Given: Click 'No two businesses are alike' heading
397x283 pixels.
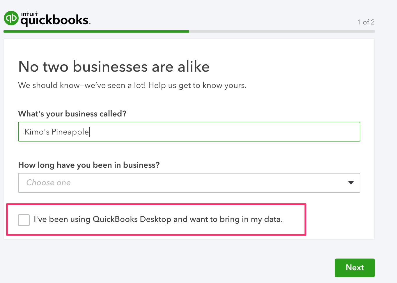Looking at the screenshot, I should tap(114, 67).
